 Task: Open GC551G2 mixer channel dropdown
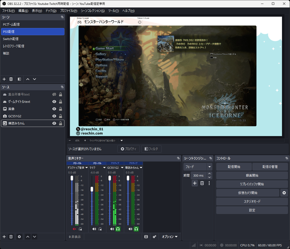point(122,168)
